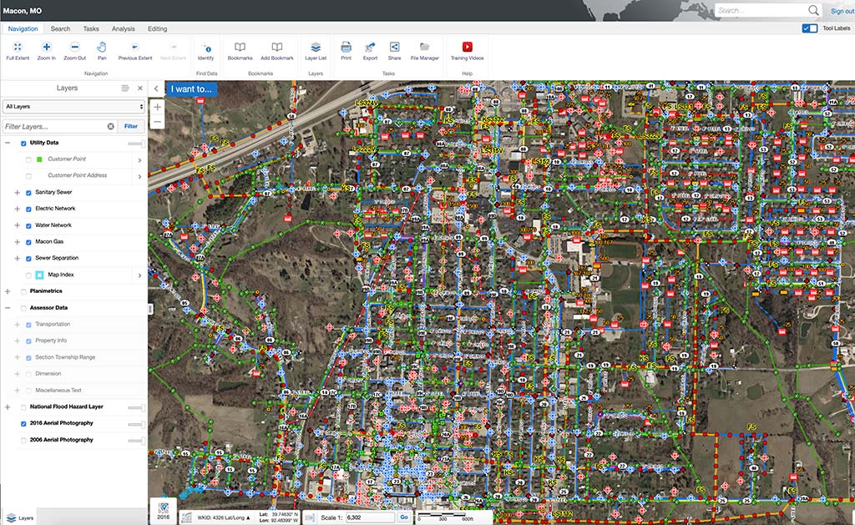
Task: Check the Planimetrics layer checkbox
Action: (23, 291)
